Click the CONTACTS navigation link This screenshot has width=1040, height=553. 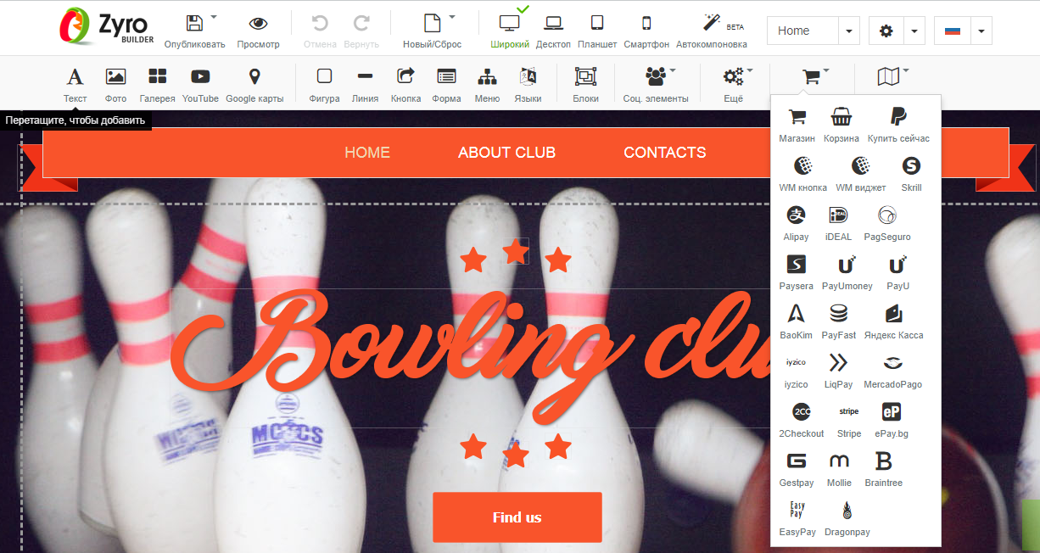pyautogui.click(x=665, y=153)
